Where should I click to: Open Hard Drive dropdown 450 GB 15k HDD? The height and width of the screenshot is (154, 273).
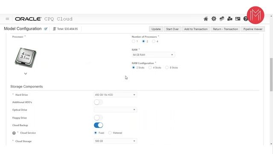pyautogui.click(x=115, y=95)
